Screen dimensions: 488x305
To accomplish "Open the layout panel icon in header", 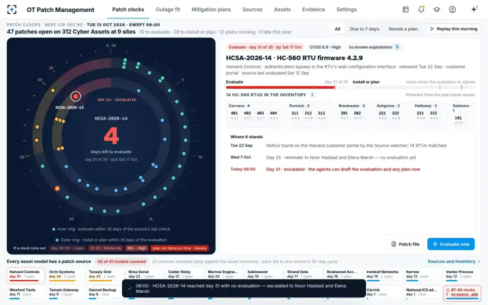I will pos(405,9).
